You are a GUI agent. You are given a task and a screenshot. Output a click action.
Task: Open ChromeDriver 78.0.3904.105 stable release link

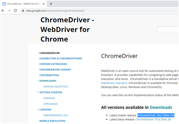156,115
